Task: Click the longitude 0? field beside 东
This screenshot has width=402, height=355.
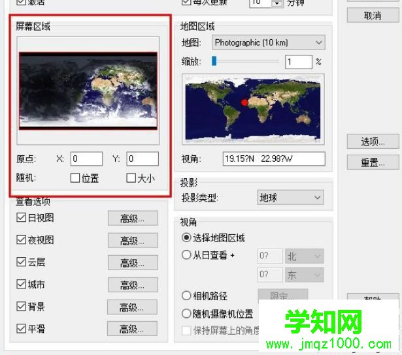Action: click(x=270, y=275)
